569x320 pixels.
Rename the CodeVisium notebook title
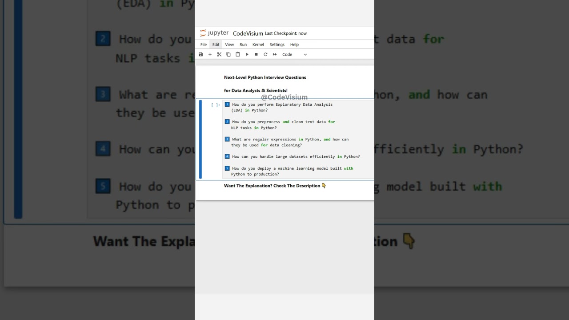(x=248, y=33)
